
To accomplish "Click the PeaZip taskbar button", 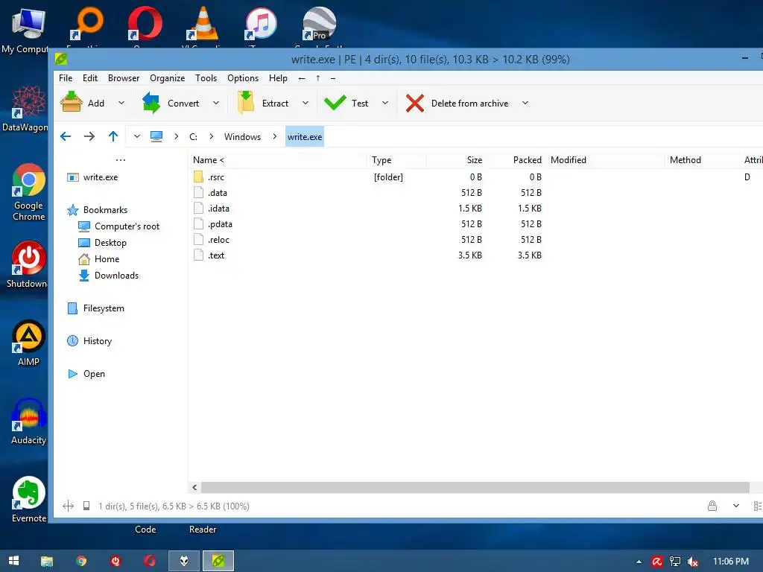I will (x=218, y=561).
